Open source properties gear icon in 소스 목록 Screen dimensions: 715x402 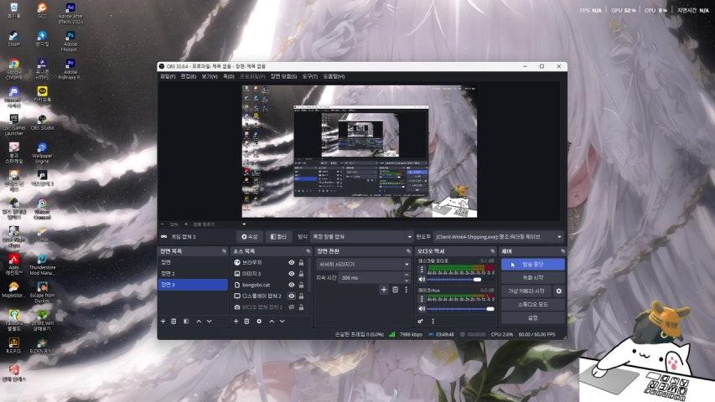(x=258, y=321)
